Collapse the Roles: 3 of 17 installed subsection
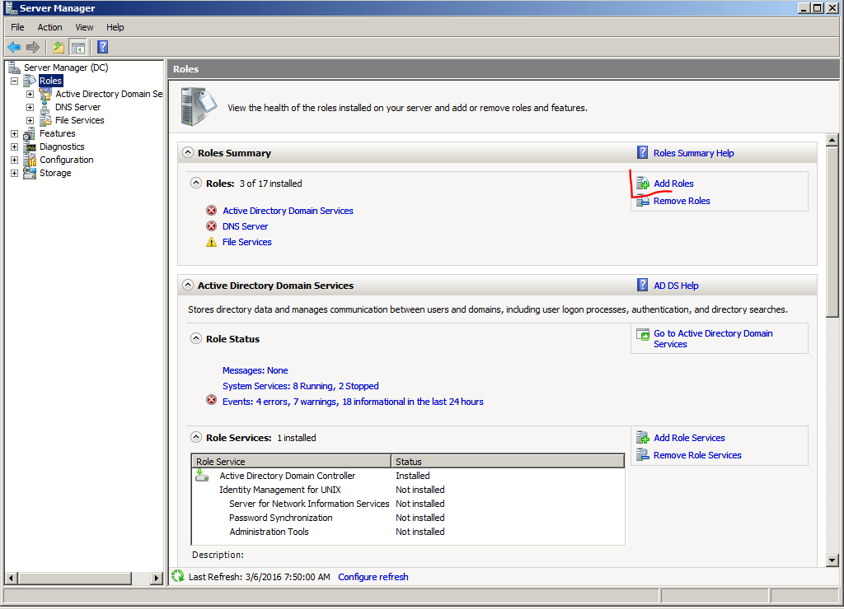 pyautogui.click(x=196, y=183)
